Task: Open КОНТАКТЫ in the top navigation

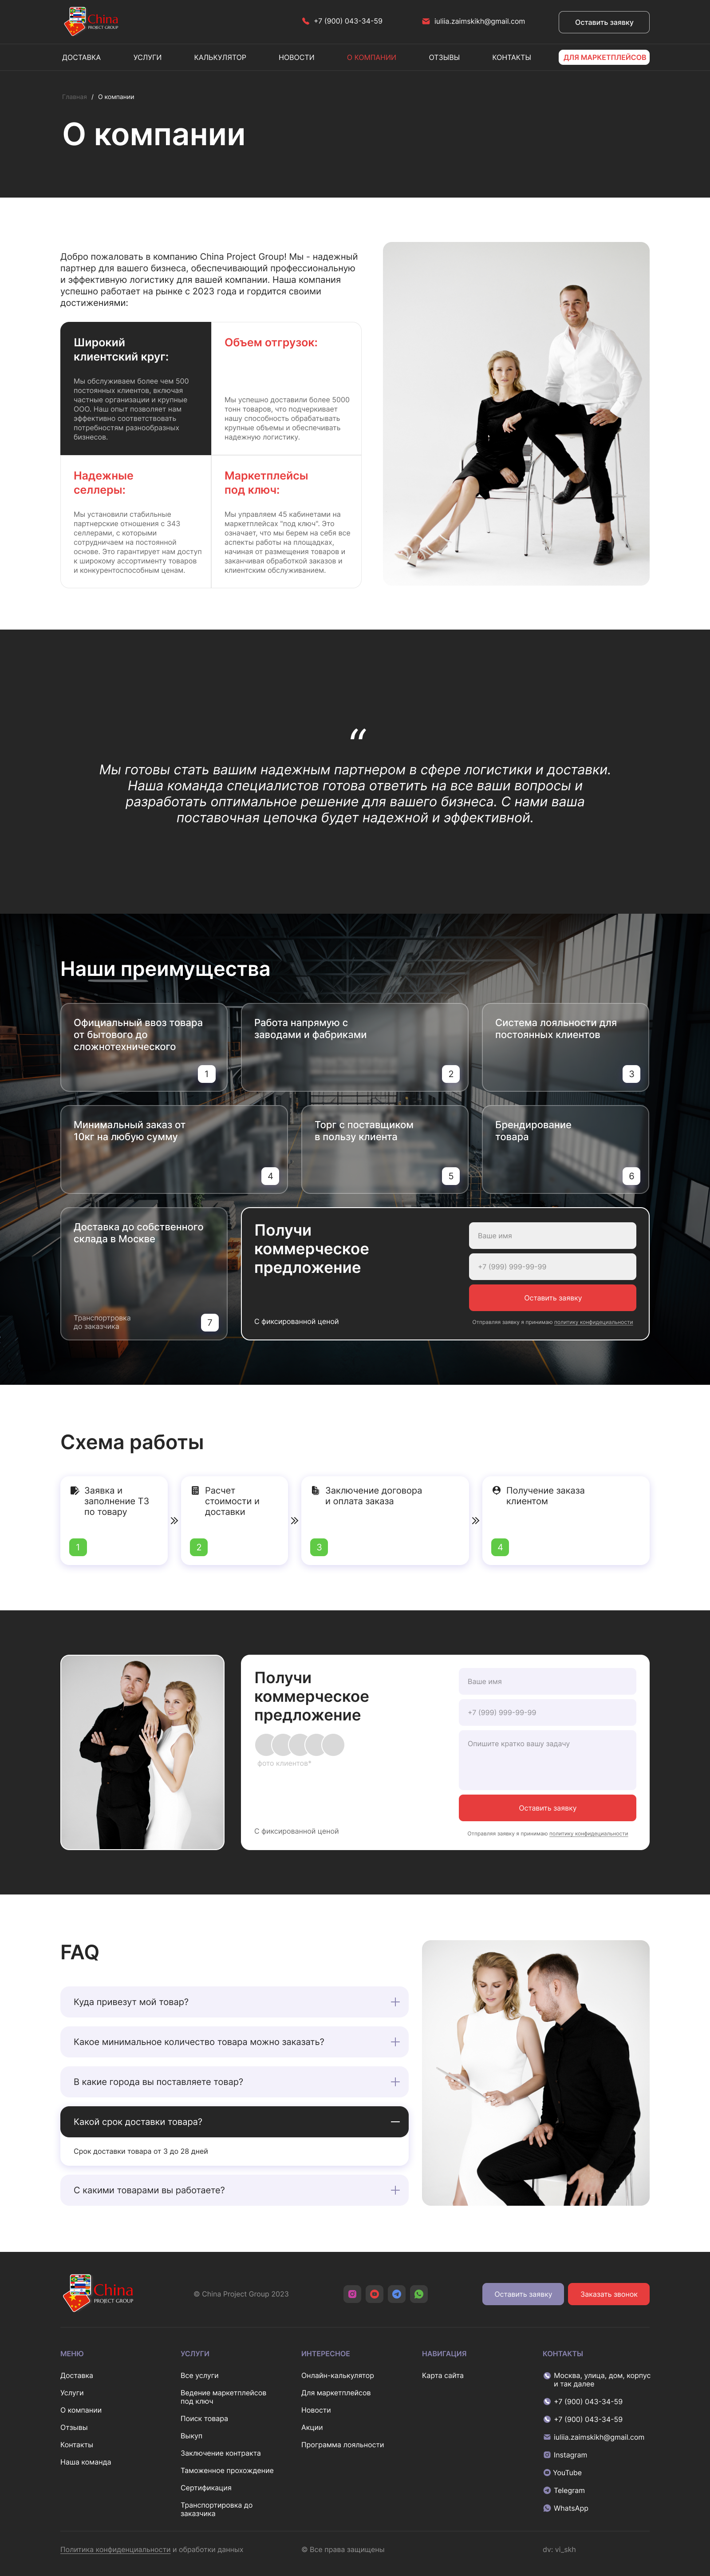Action: (x=511, y=58)
